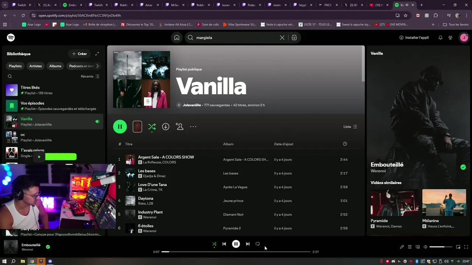Image resolution: width=472 pixels, height=265 pixels.
Task: Seek within the song progress bar
Action: click(x=236, y=252)
